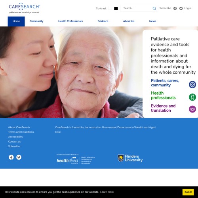
Task: Click the green Health professionals circle icon
Action: pyautogui.click(x=192, y=97)
